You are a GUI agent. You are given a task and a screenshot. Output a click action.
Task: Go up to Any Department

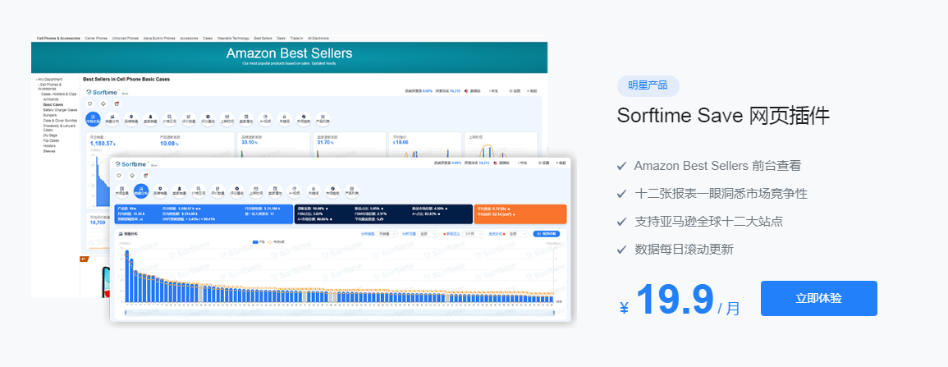coord(49,79)
